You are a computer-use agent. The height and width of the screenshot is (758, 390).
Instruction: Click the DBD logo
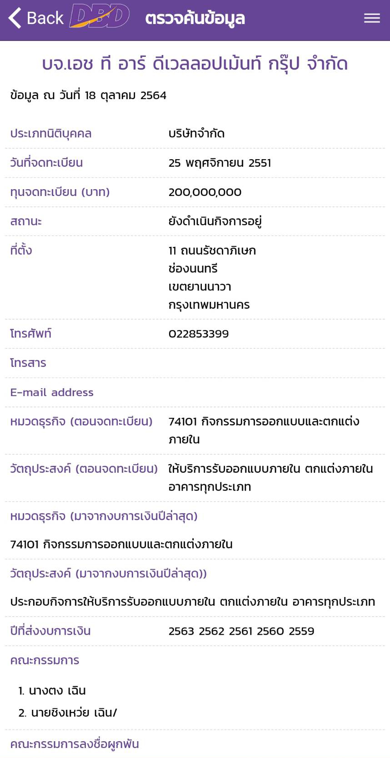tap(100, 17)
